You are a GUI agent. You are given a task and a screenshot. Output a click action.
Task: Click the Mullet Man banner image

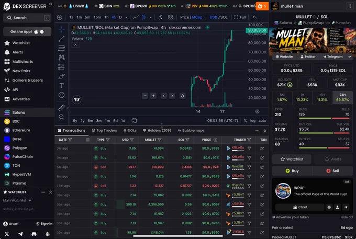coord(312,40)
